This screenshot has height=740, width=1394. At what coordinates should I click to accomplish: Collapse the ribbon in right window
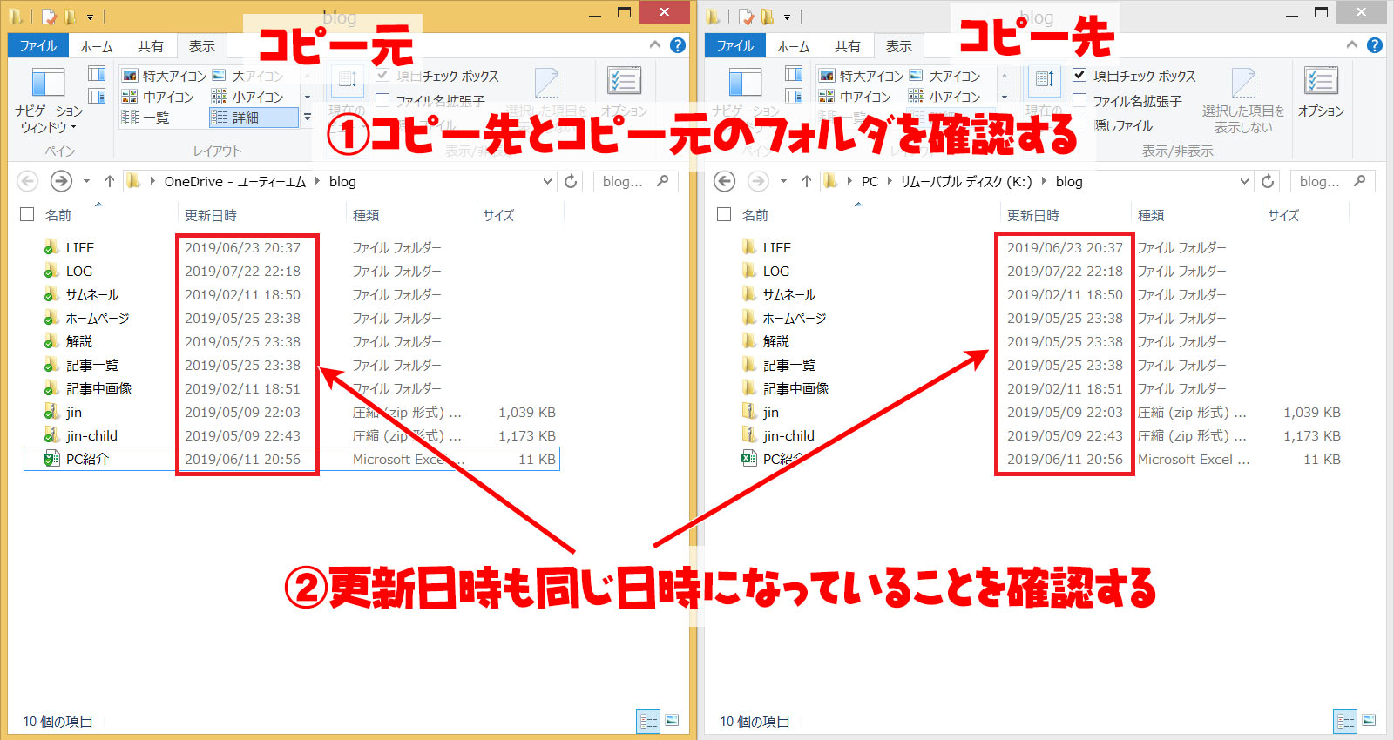1352,45
